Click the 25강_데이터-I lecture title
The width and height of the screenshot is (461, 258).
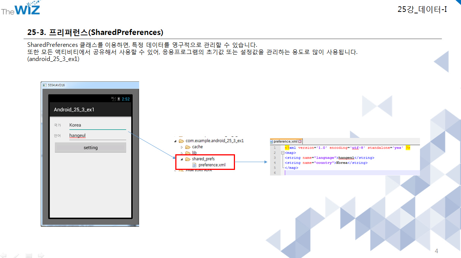click(422, 10)
